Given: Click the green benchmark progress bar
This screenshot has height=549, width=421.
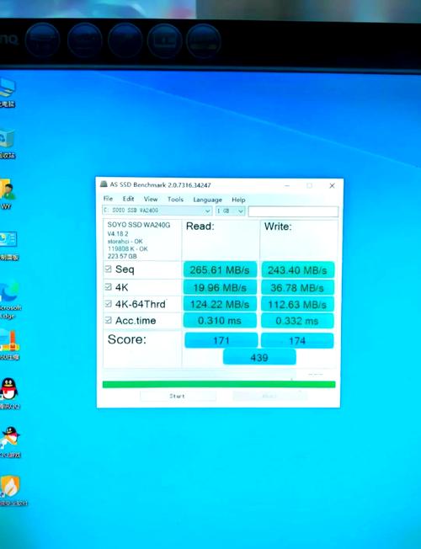Looking at the screenshot, I should [219, 384].
